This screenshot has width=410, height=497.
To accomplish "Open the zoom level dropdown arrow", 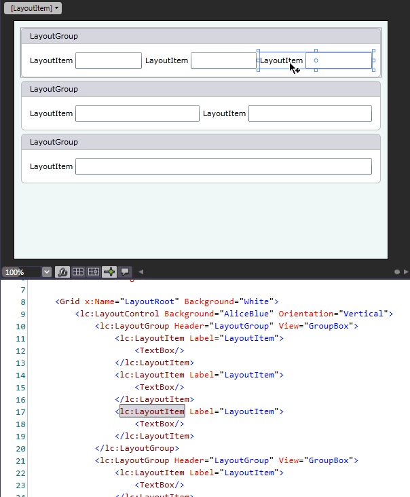I will 46,272.
